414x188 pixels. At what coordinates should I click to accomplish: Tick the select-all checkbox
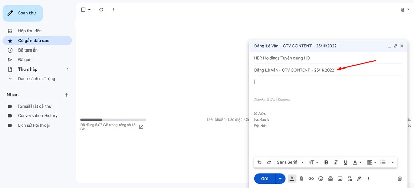[x=83, y=10]
